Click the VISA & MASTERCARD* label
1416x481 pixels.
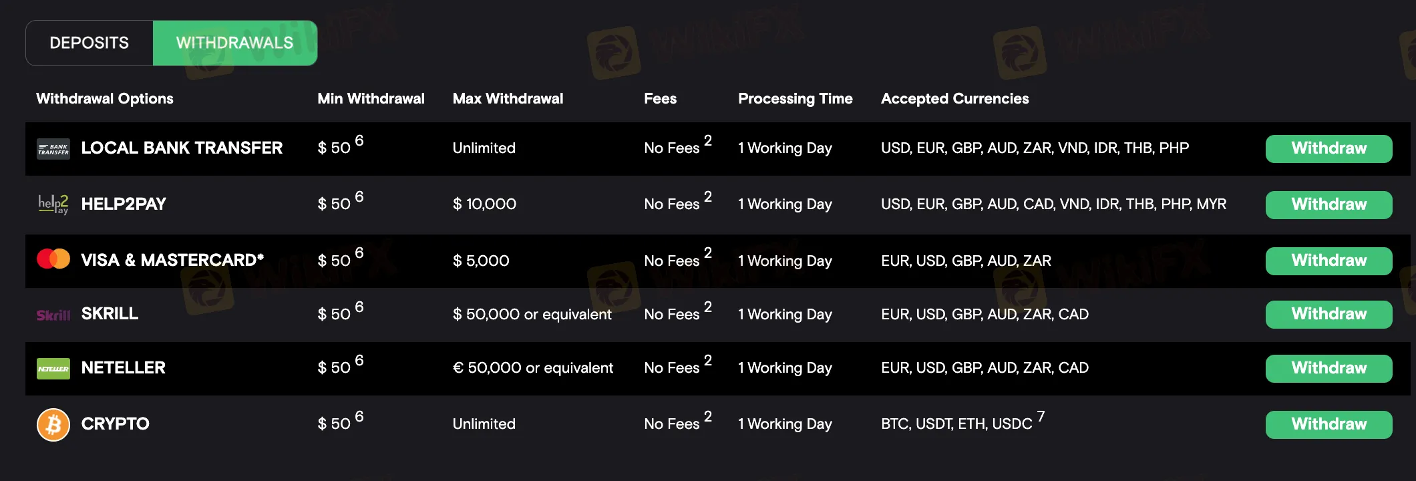(172, 260)
